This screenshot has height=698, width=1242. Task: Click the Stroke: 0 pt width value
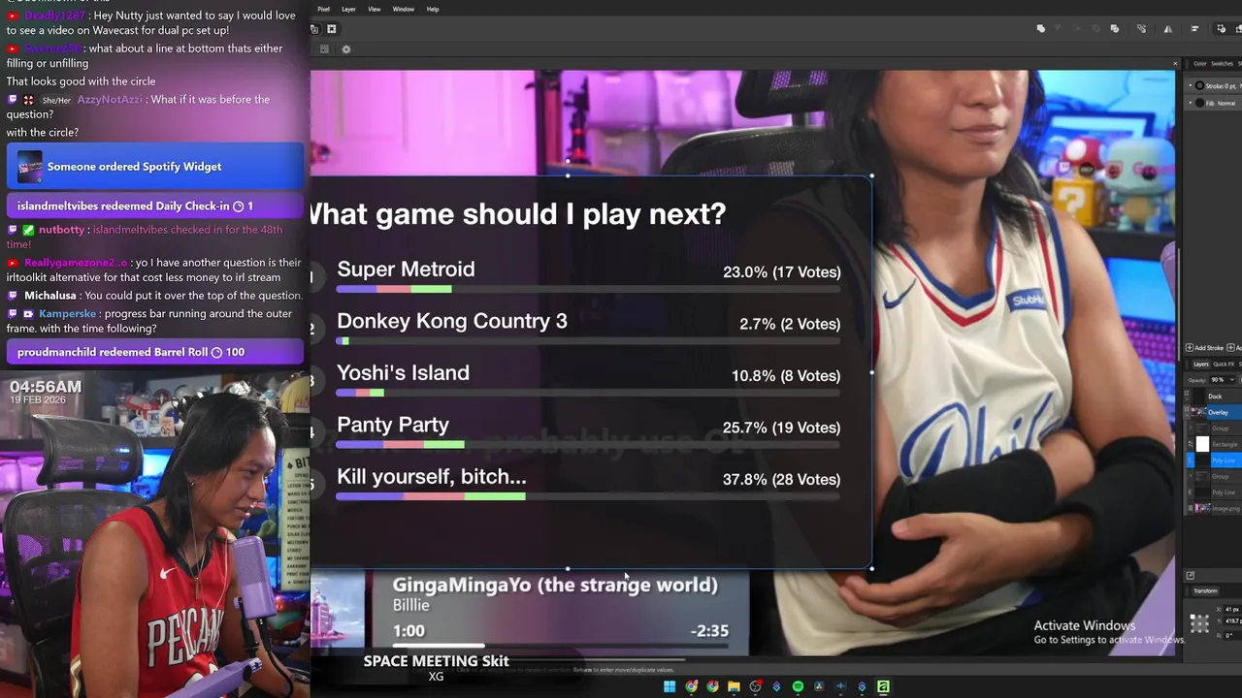[1222, 86]
